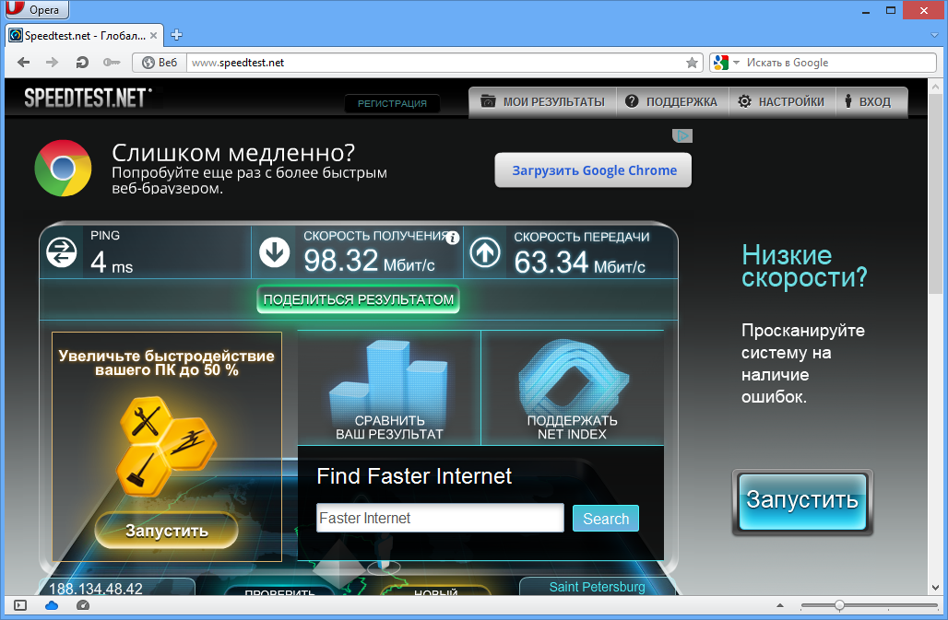Click the SPEEDTEST.NET logo
This screenshot has height=620, width=948.
point(88,98)
